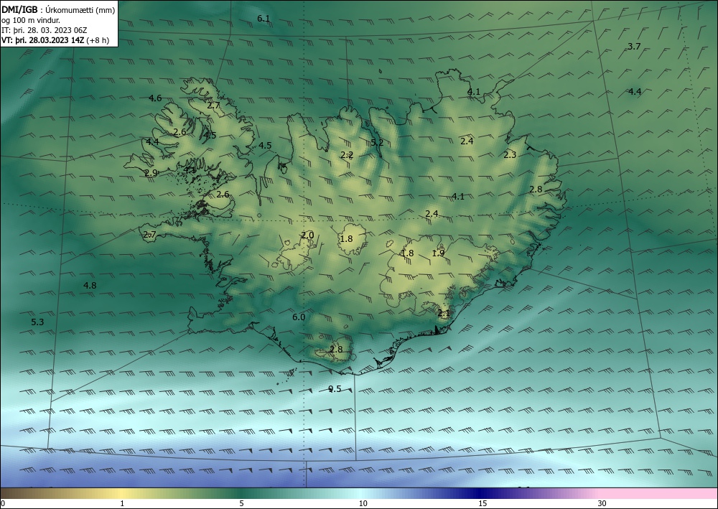Click the 'DMI/IGB : Úrkomumætti (mm)' title line

[x=58, y=9]
